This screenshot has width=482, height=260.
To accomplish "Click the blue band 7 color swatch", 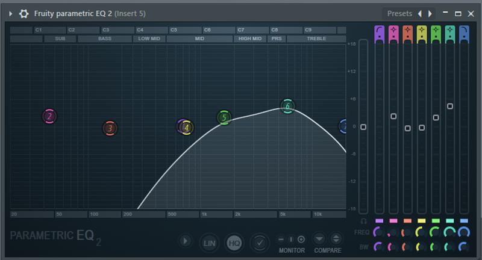I will coord(464,221).
